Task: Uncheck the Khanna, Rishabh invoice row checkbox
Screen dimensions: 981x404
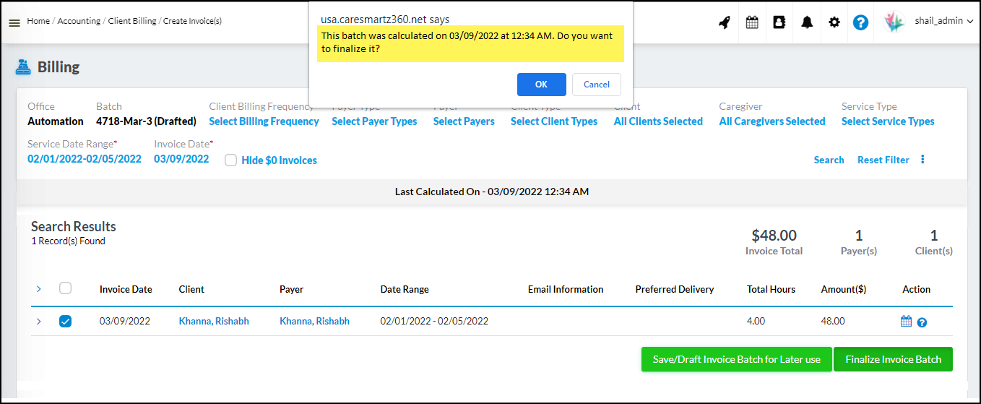Action: pos(65,322)
